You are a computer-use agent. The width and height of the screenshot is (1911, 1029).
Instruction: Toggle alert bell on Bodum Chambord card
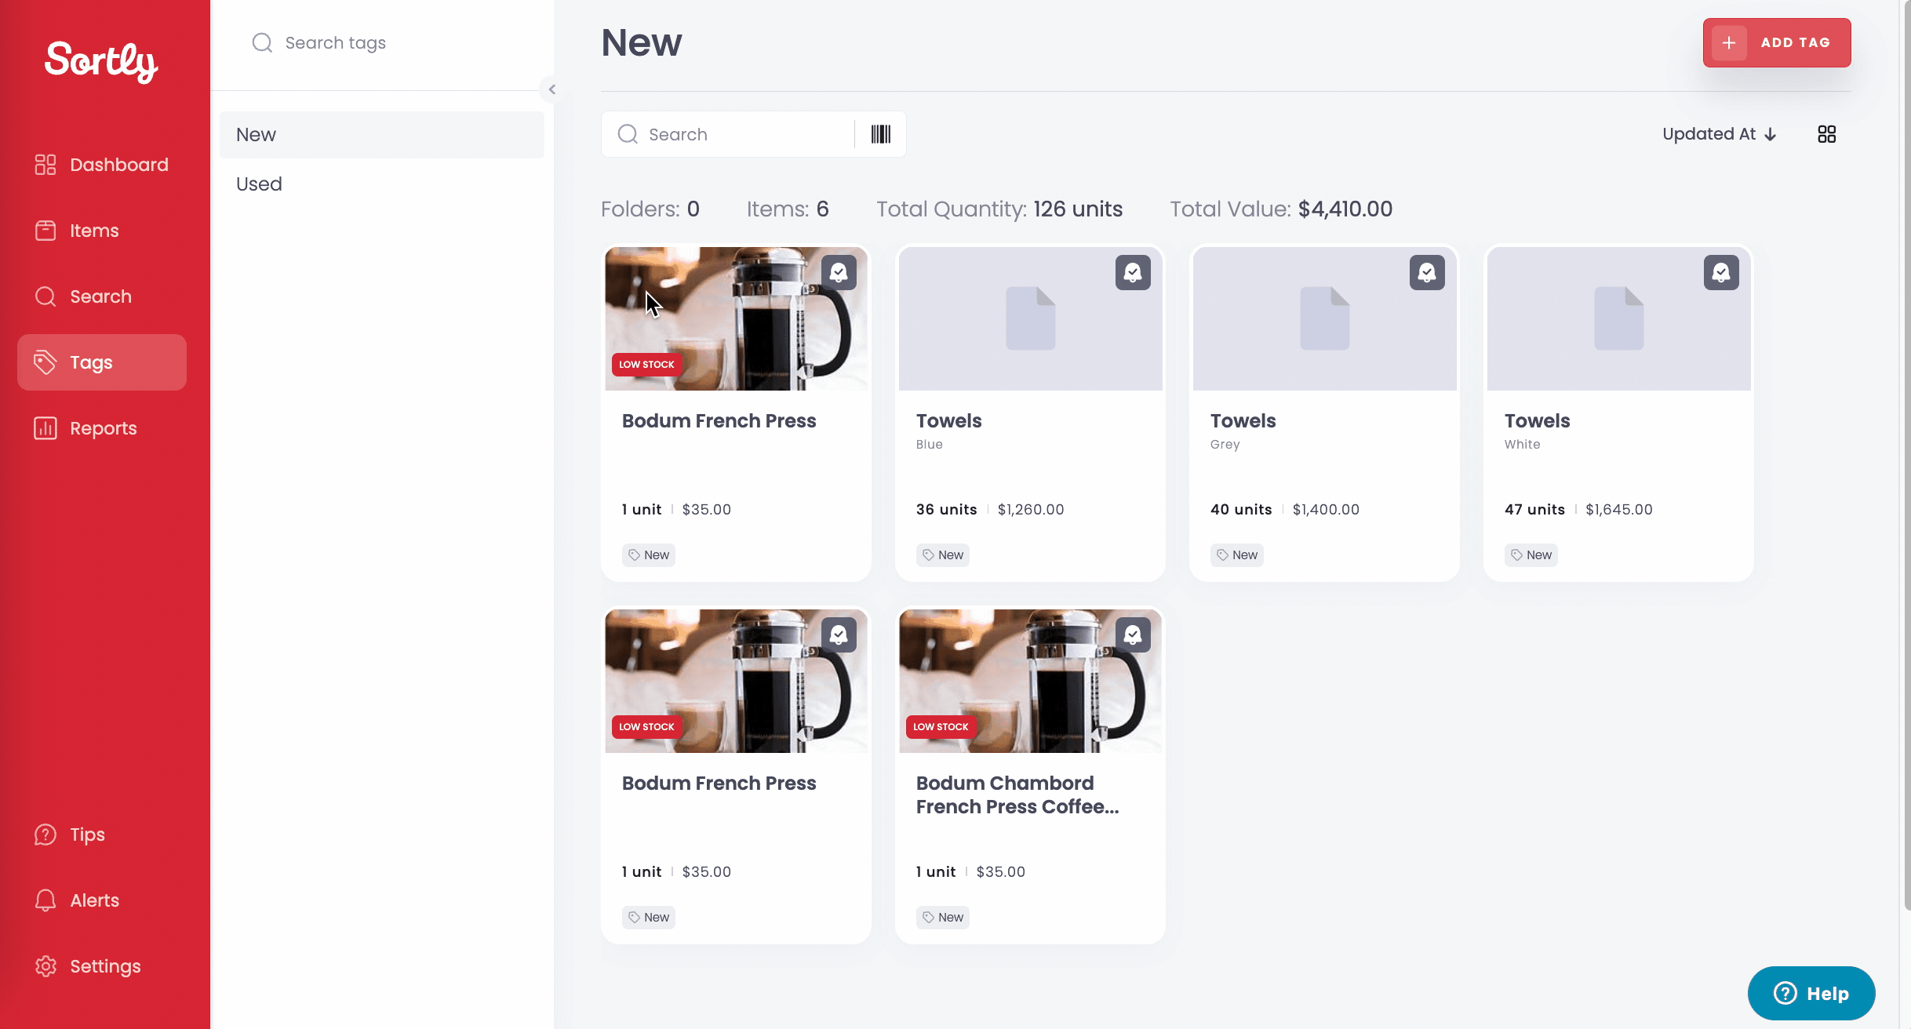point(1133,634)
